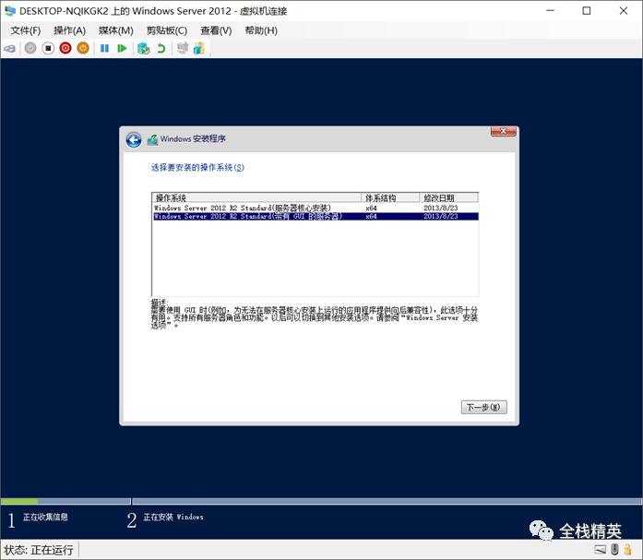Click the lock icon in status bar
This screenshot has height=560, width=643.
628,549
